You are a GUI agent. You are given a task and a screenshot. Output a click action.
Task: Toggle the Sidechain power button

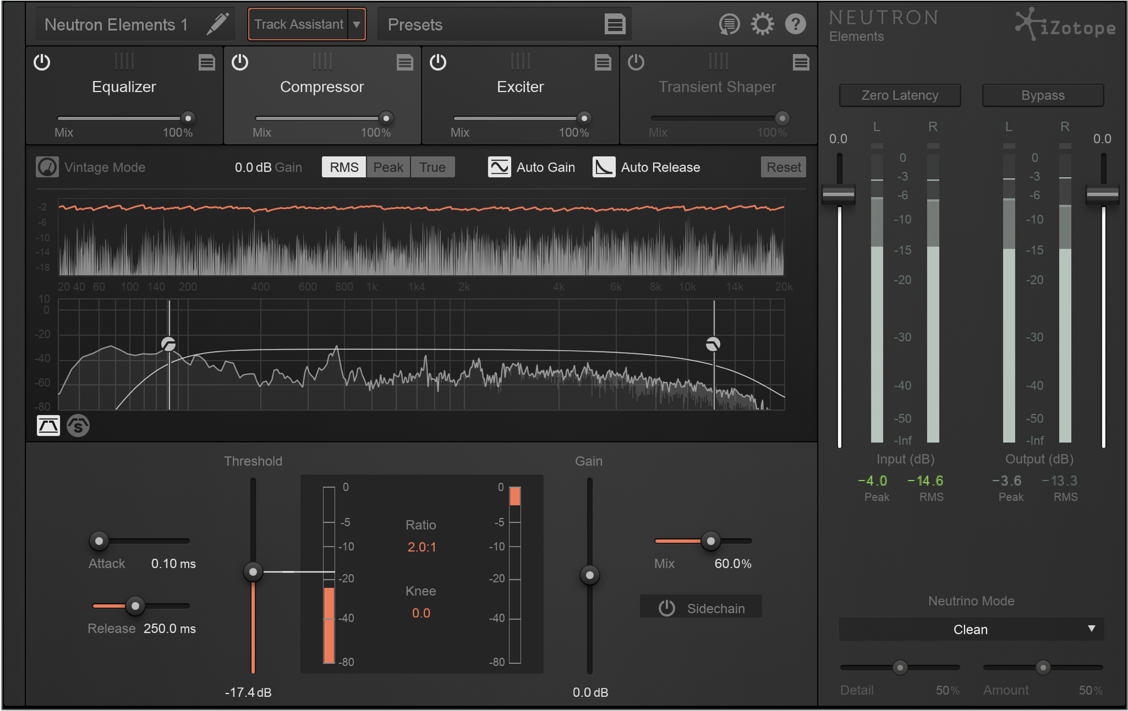click(x=667, y=608)
